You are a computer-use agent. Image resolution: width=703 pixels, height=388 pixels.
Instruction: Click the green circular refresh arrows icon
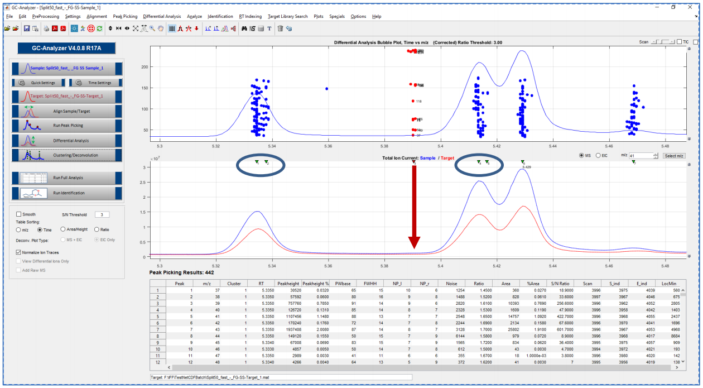tap(99, 28)
